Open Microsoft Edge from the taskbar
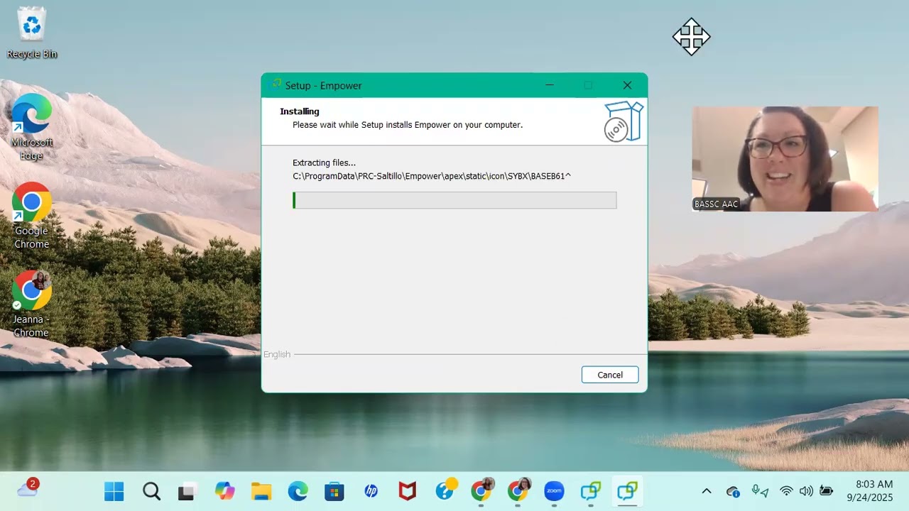Image resolution: width=909 pixels, height=511 pixels. tap(298, 491)
